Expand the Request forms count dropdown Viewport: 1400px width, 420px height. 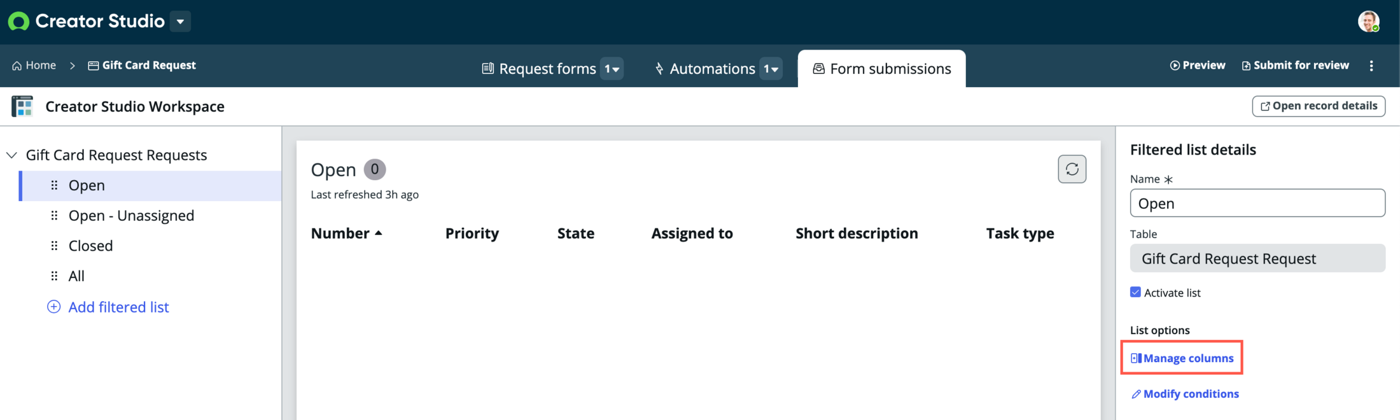click(612, 69)
